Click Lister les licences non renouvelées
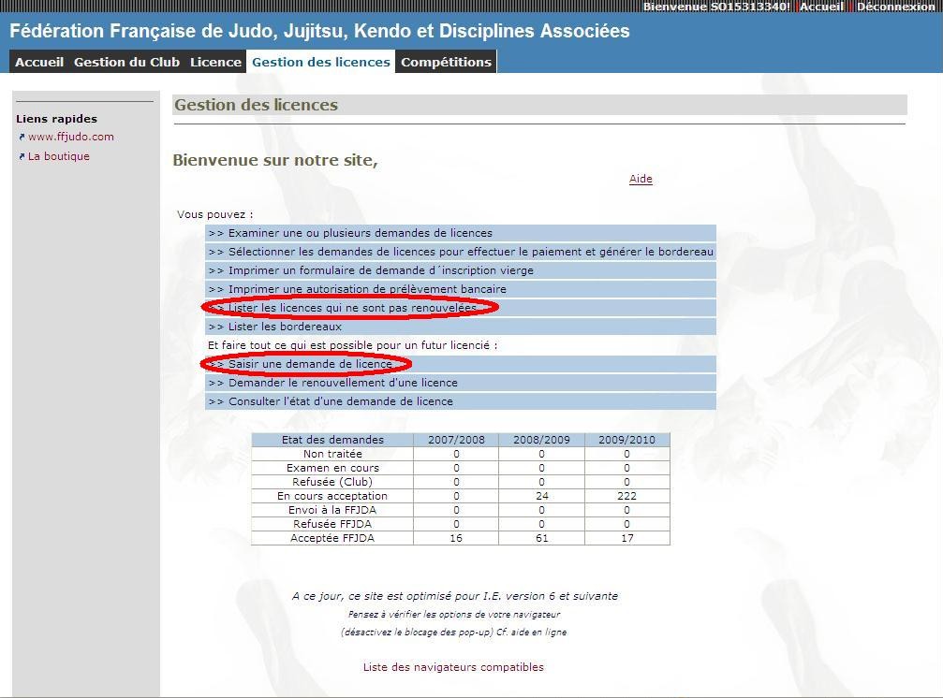Screen dimensions: 943x698 point(352,308)
